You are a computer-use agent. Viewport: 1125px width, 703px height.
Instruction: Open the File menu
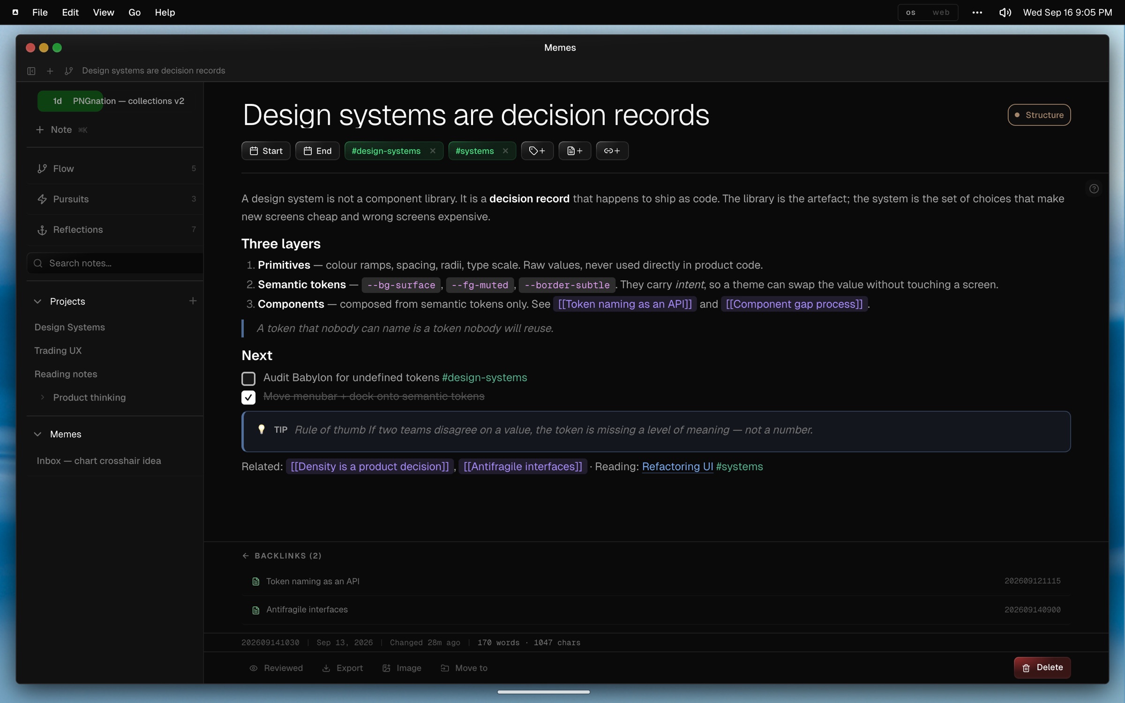click(x=40, y=13)
